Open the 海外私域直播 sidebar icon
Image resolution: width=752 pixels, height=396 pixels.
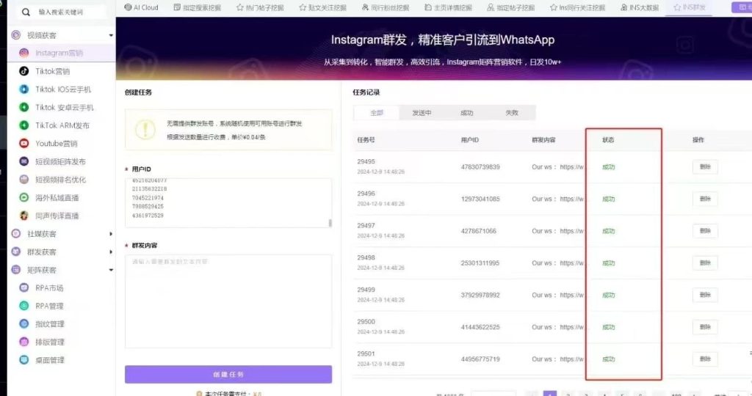tap(23, 197)
